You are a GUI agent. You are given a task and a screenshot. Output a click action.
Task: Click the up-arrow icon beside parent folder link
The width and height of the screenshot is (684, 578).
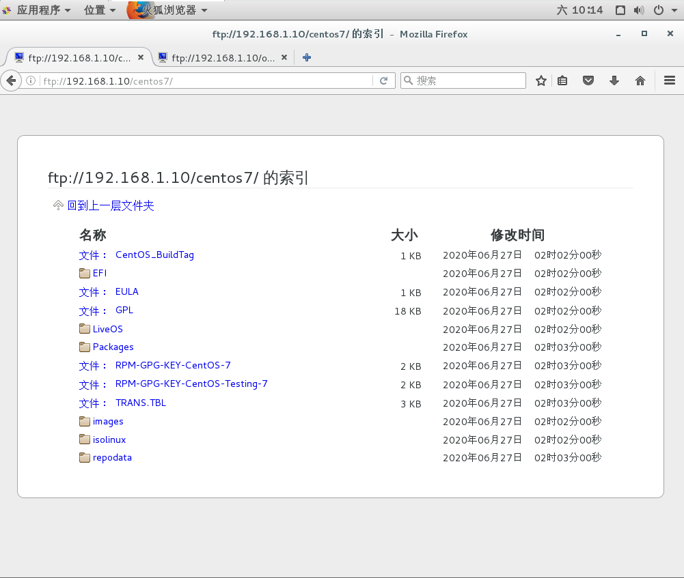(58, 205)
